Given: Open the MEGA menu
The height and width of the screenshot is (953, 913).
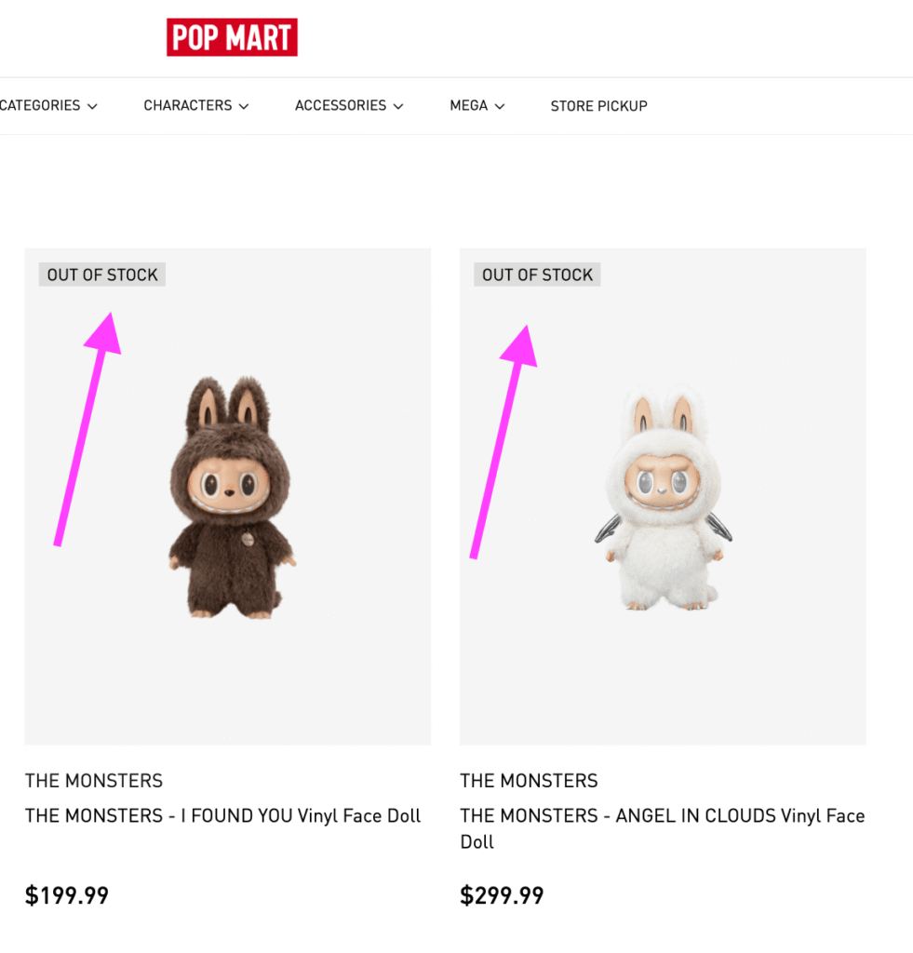Looking at the screenshot, I should 469,106.
